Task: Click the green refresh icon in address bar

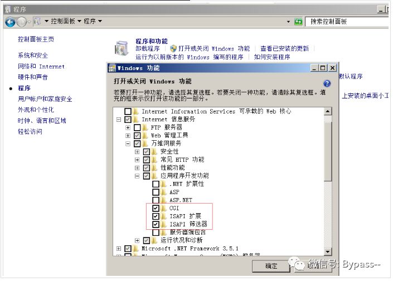Action: 298,22
